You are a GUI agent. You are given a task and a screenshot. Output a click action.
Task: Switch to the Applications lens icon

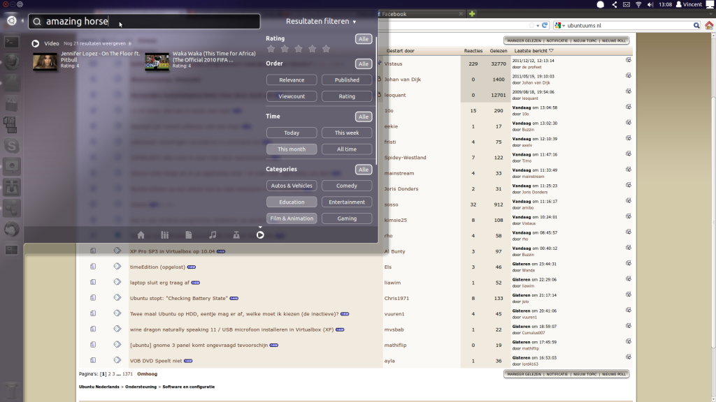pyautogui.click(x=165, y=235)
